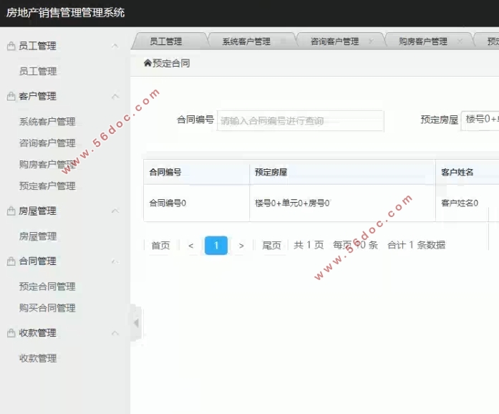Switch to the 系统客户管理 tab
The width and height of the screenshot is (499, 414).
click(246, 41)
